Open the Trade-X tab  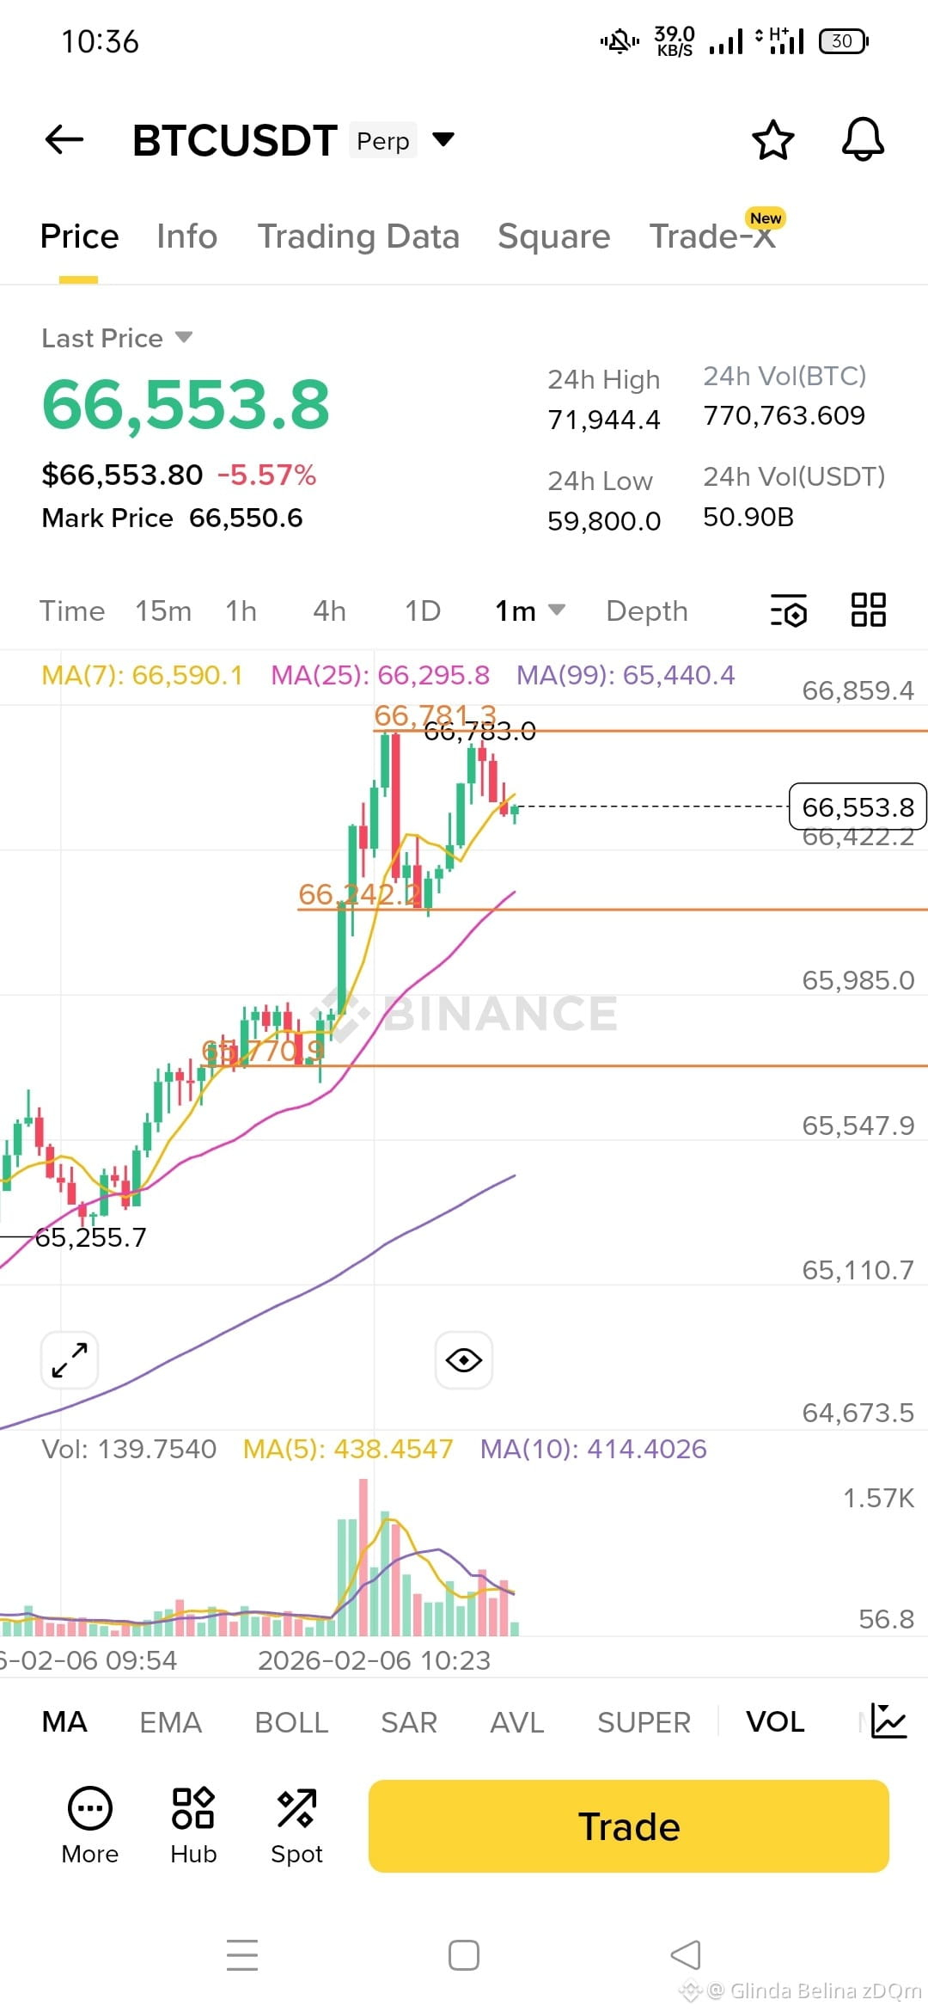point(712,236)
